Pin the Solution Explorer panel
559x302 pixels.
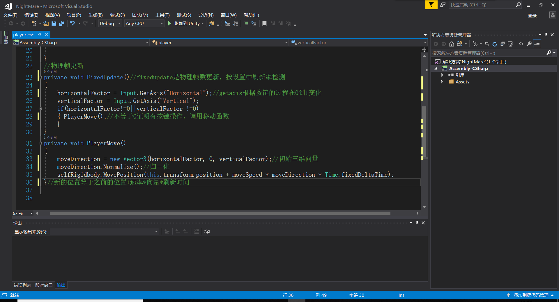(x=546, y=35)
